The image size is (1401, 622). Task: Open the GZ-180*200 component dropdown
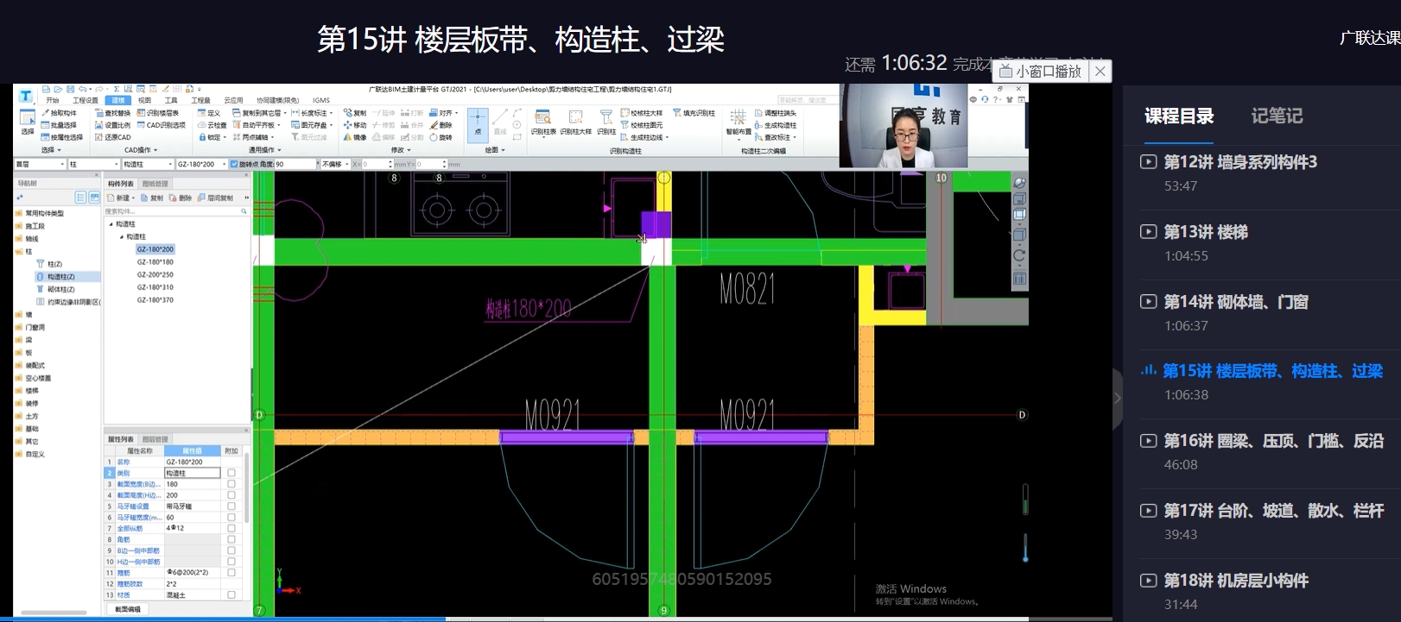[201, 164]
